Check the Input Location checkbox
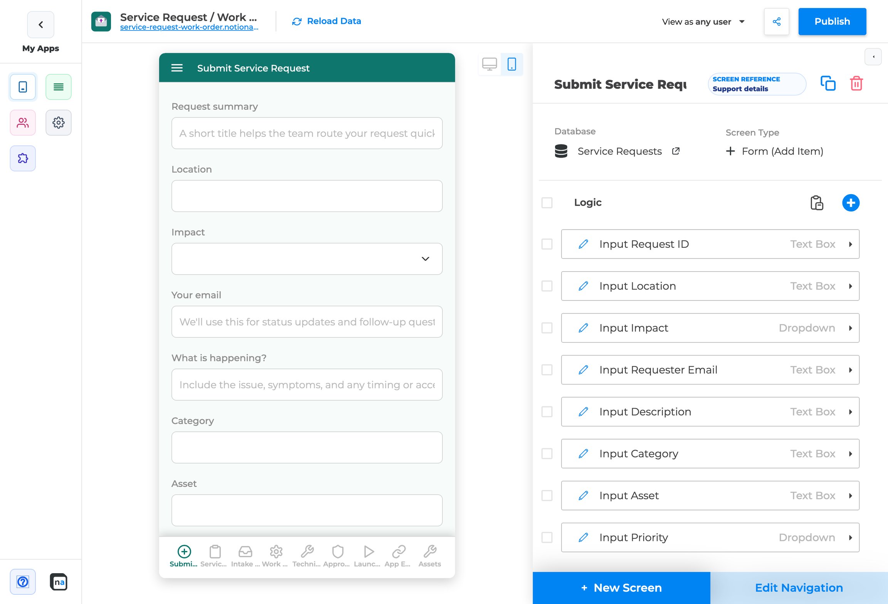Screen dimensions: 888x604 pyautogui.click(x=547, y=286)
